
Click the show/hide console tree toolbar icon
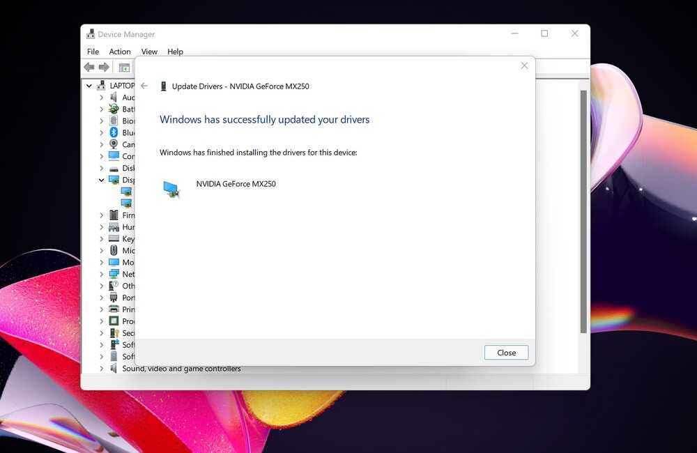(124, 68)
